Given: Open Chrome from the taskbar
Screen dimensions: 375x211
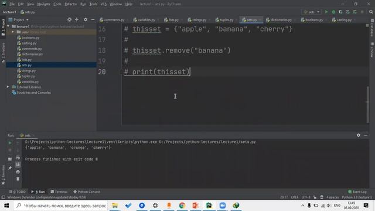Looking at the screenshot, I should point(182,206).
